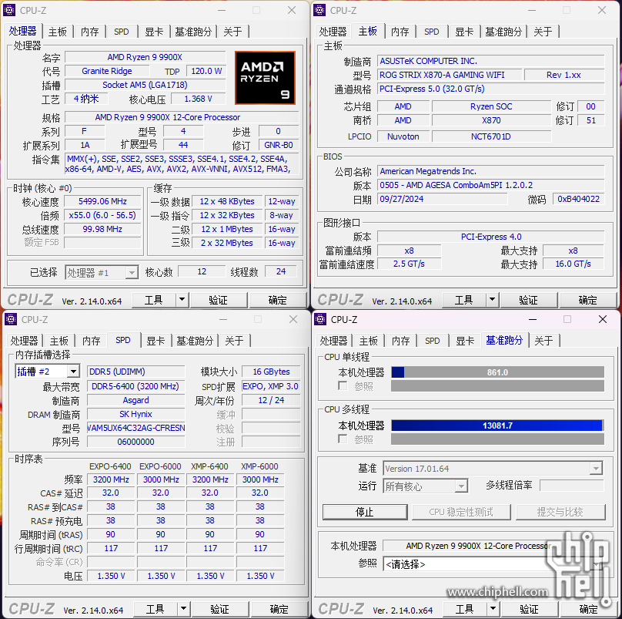Screen dimensions: 622x619
Task: Open the 关于 tab in the benchmark window
Action: 543,341
